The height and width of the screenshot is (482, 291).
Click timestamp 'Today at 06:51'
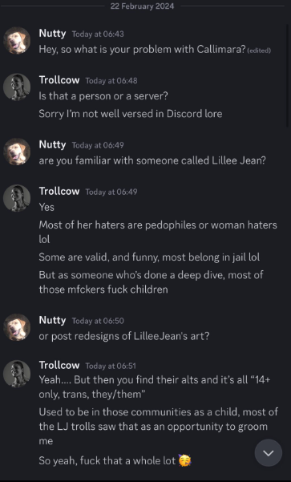pos(111,366)
